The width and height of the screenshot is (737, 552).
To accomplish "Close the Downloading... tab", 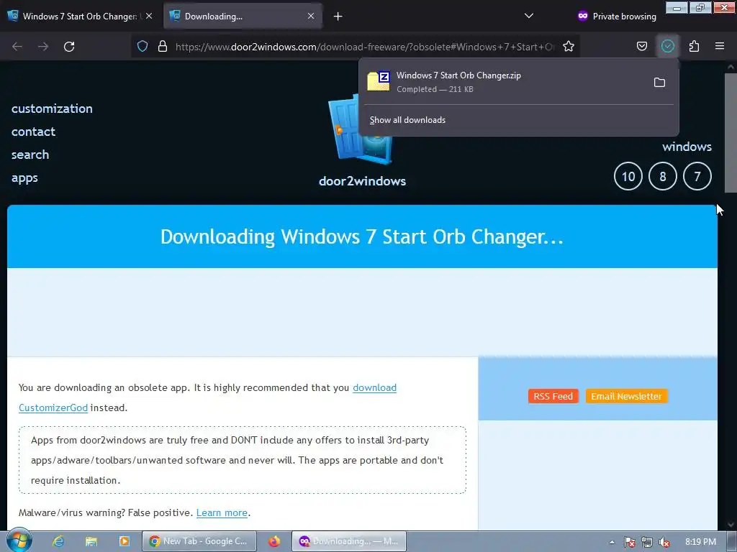I will coord(311,16).
